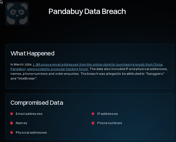Click the "In March 2024" text
The height and width of the screenshot is (142, 176).
click(x=21, y=64)
